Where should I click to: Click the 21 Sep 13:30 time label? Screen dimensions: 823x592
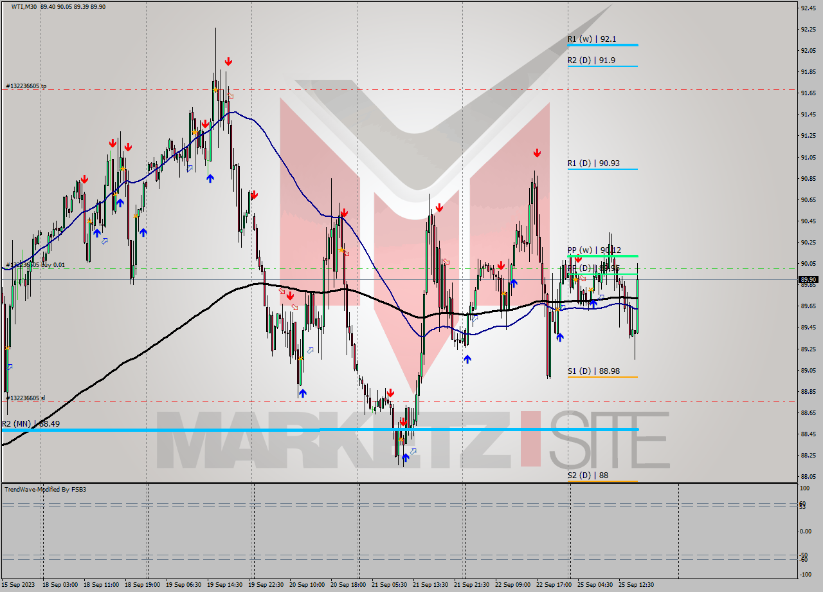431,585
